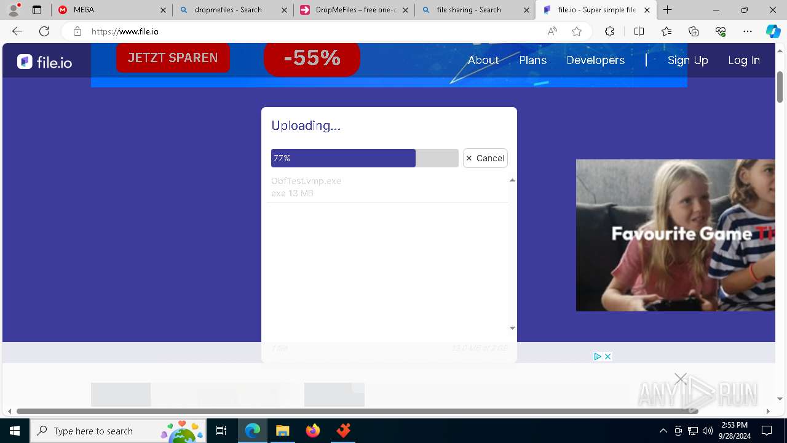
Task: Open volume control in system tray
Action: coord(707,431)
